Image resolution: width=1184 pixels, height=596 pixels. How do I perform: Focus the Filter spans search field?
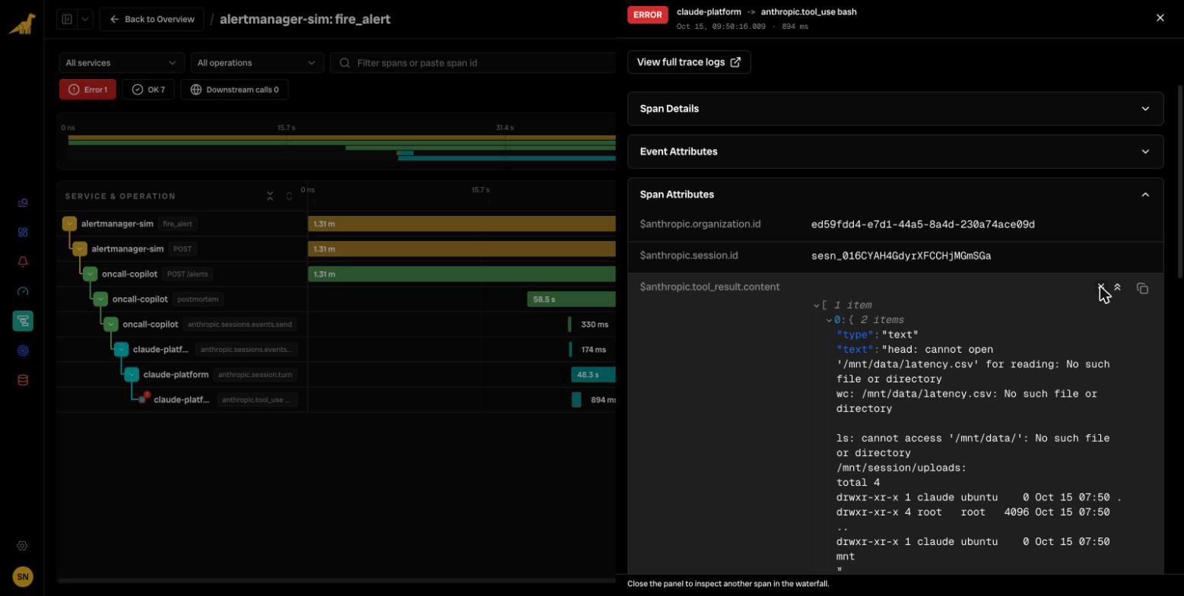473,63
